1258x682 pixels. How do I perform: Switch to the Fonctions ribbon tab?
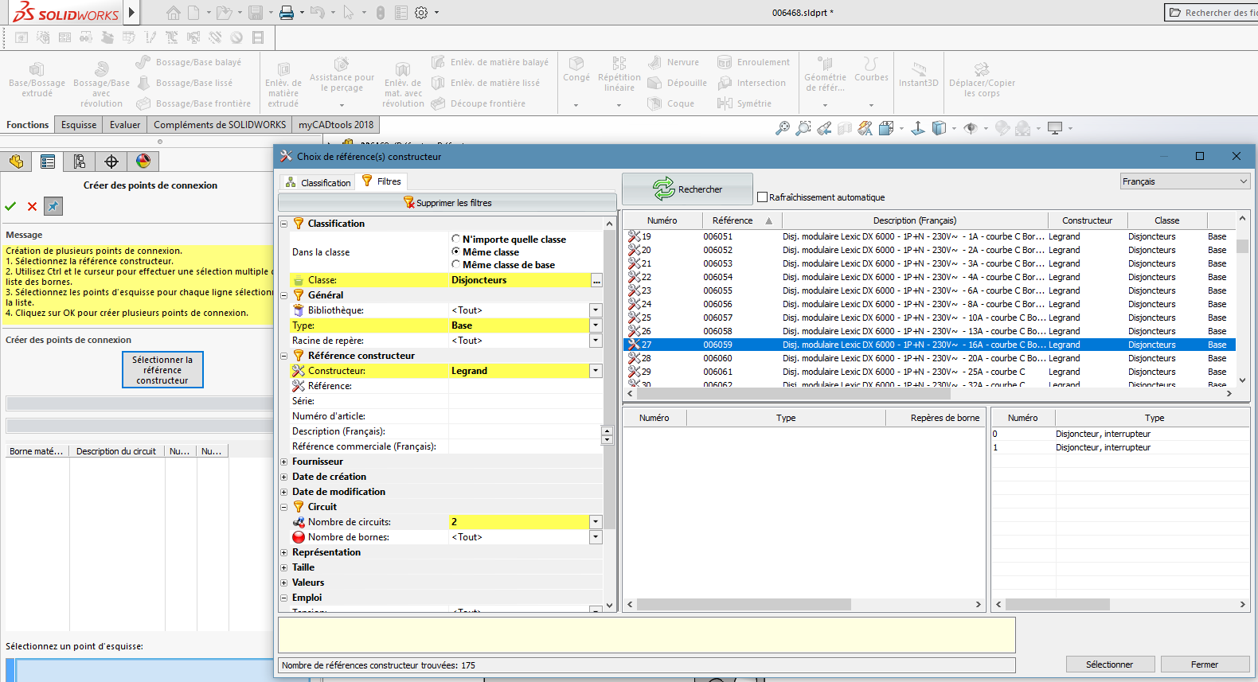28,125
